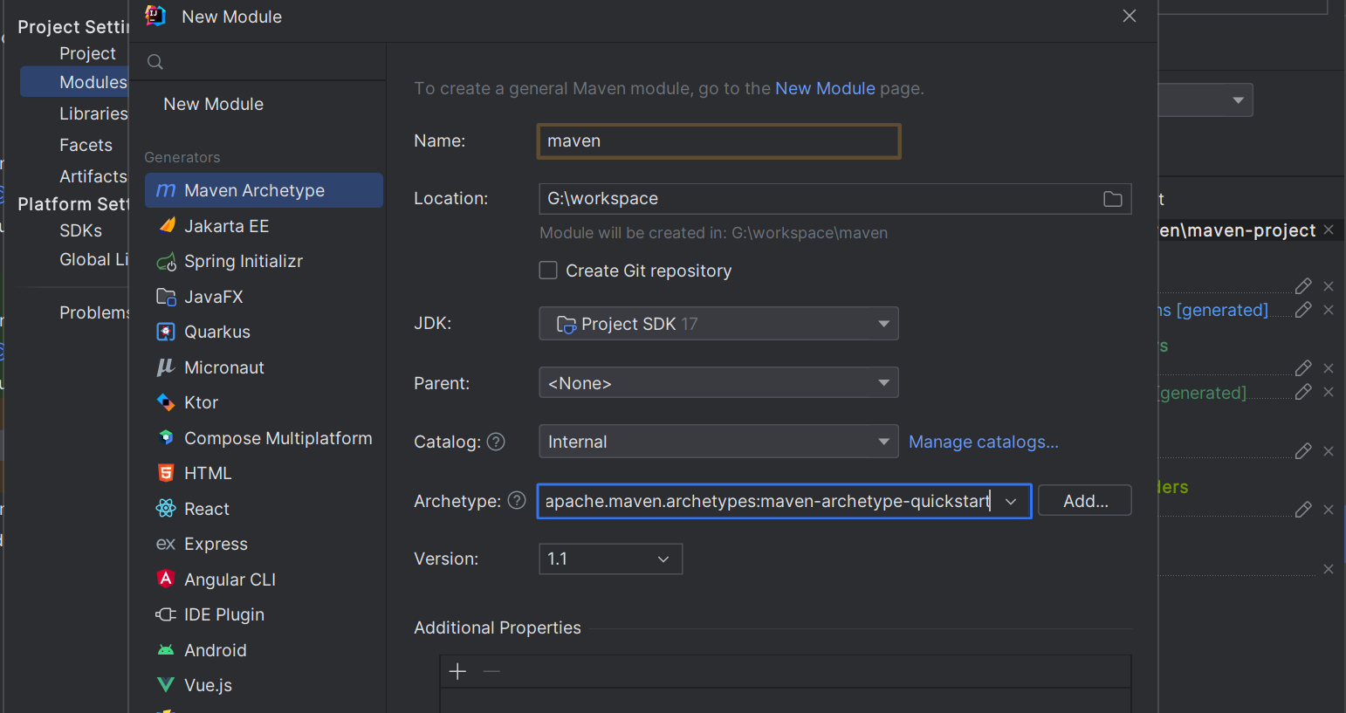Click the Browse folder icon in Location
Viewport: 1346px width, 713px height.
coord(1113,199)
